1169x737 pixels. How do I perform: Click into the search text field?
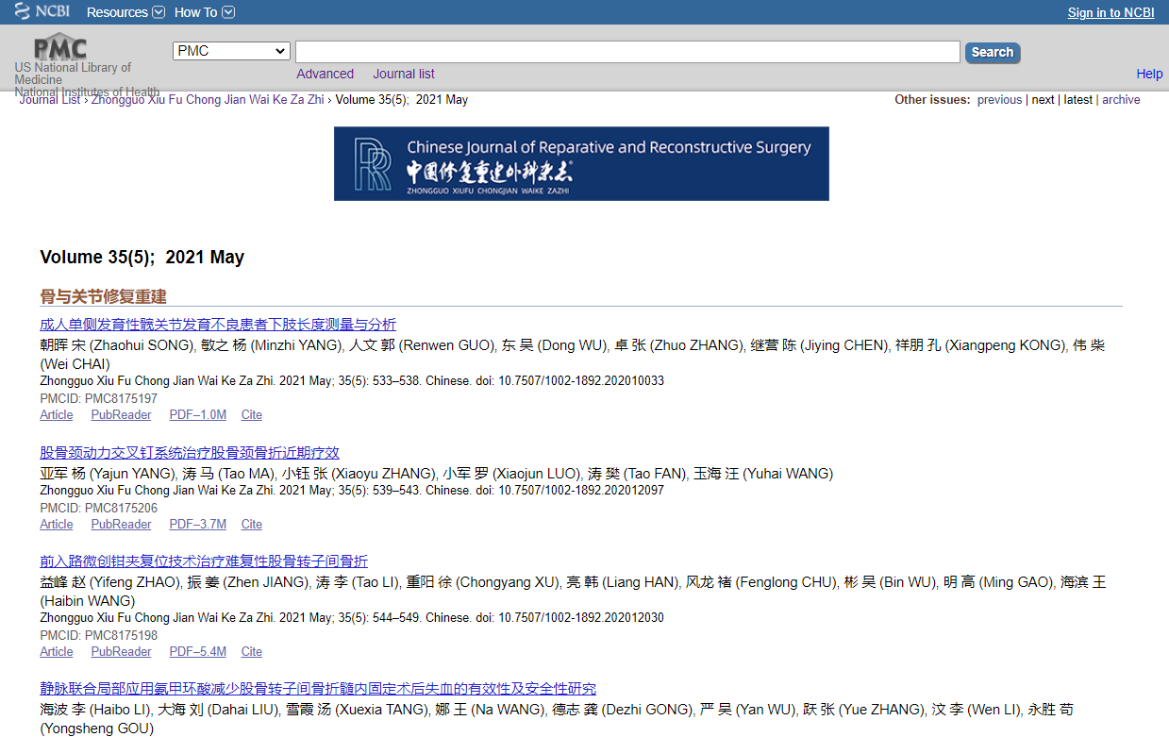click(x=627, y=52)
